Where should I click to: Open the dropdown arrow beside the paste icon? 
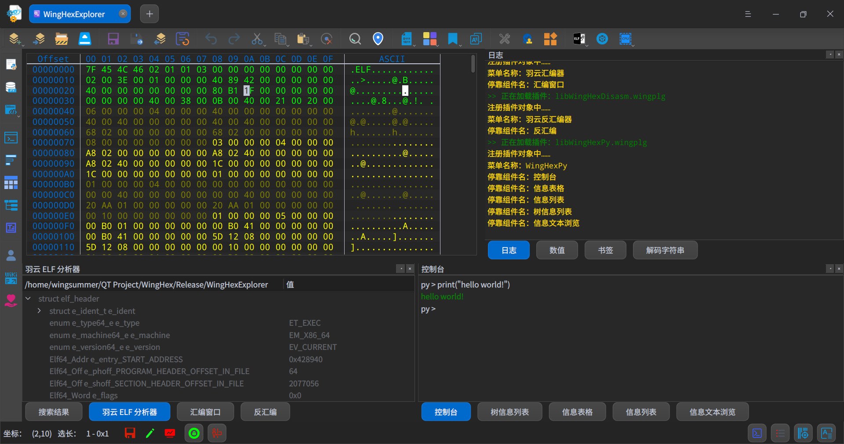coord(311,45)
